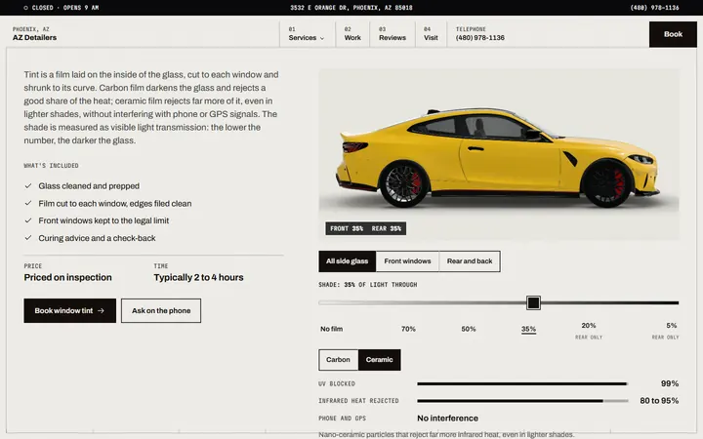Viewport: 703px width, 439px height.
Task: Click the checkmark beside Curing advice
Action: 27,238
